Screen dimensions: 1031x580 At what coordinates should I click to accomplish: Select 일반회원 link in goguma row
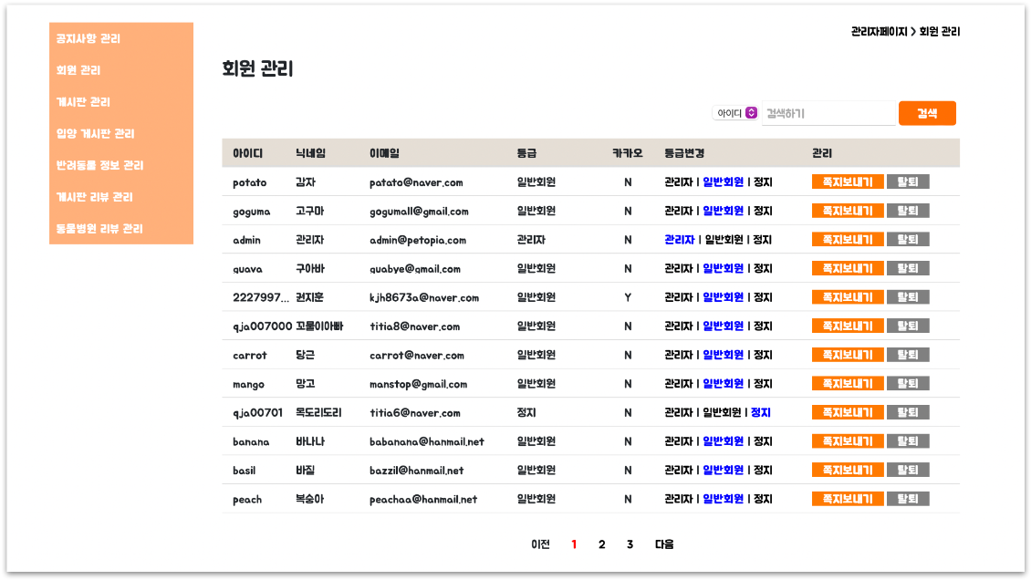[x=724, y=211]
